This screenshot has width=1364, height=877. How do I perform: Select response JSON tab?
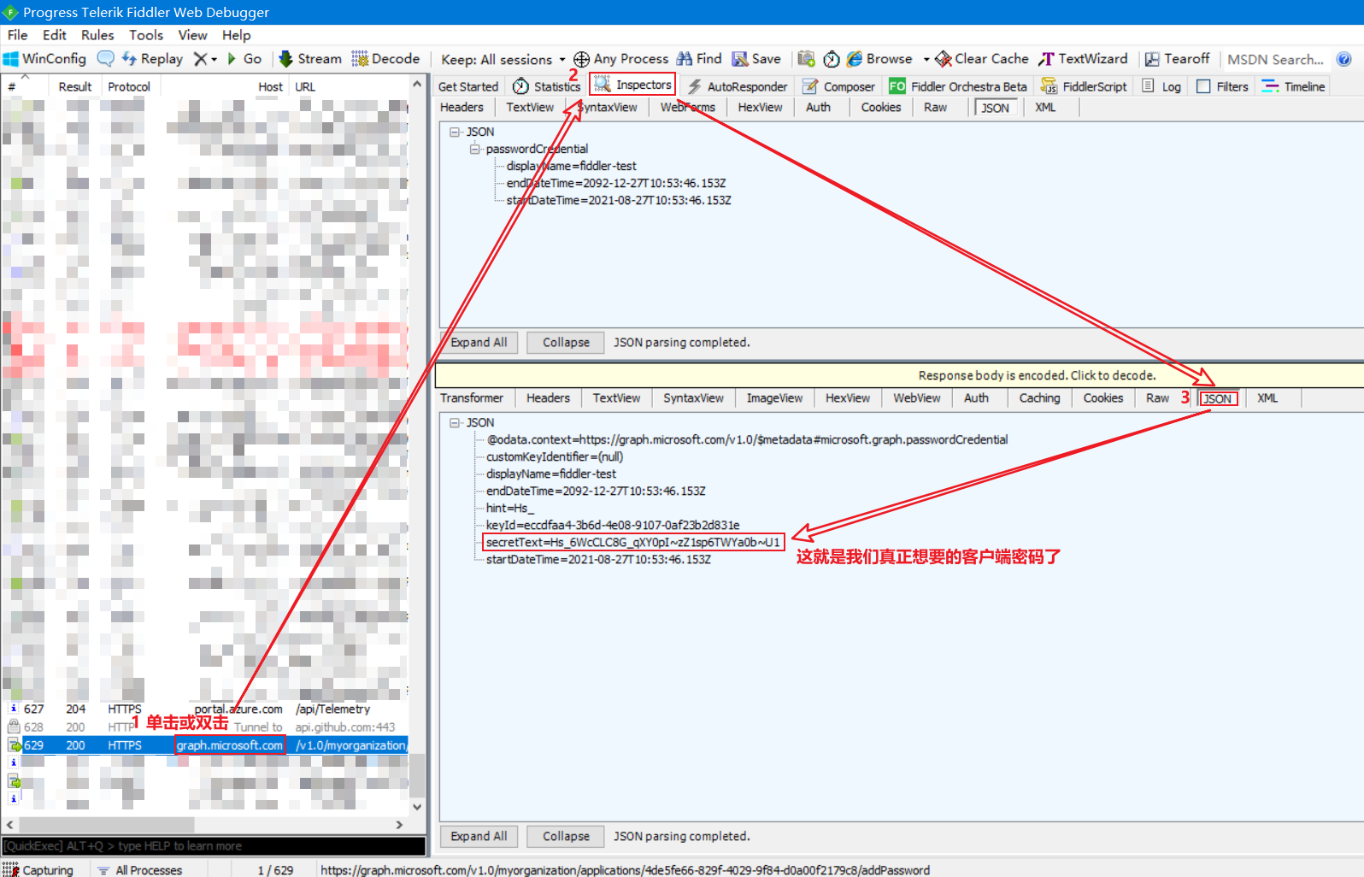pyautogui.click(x=1218, y=398)
